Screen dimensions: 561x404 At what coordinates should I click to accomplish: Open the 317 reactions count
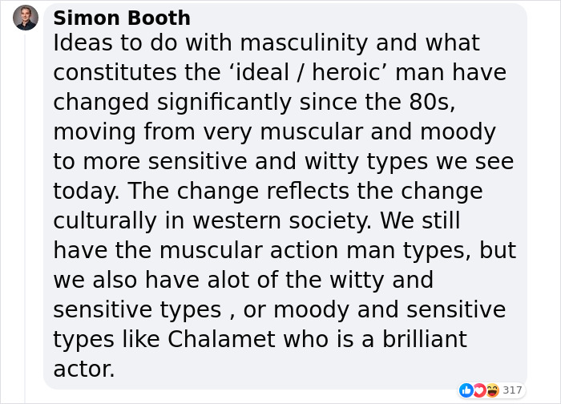tap(512, 390)
